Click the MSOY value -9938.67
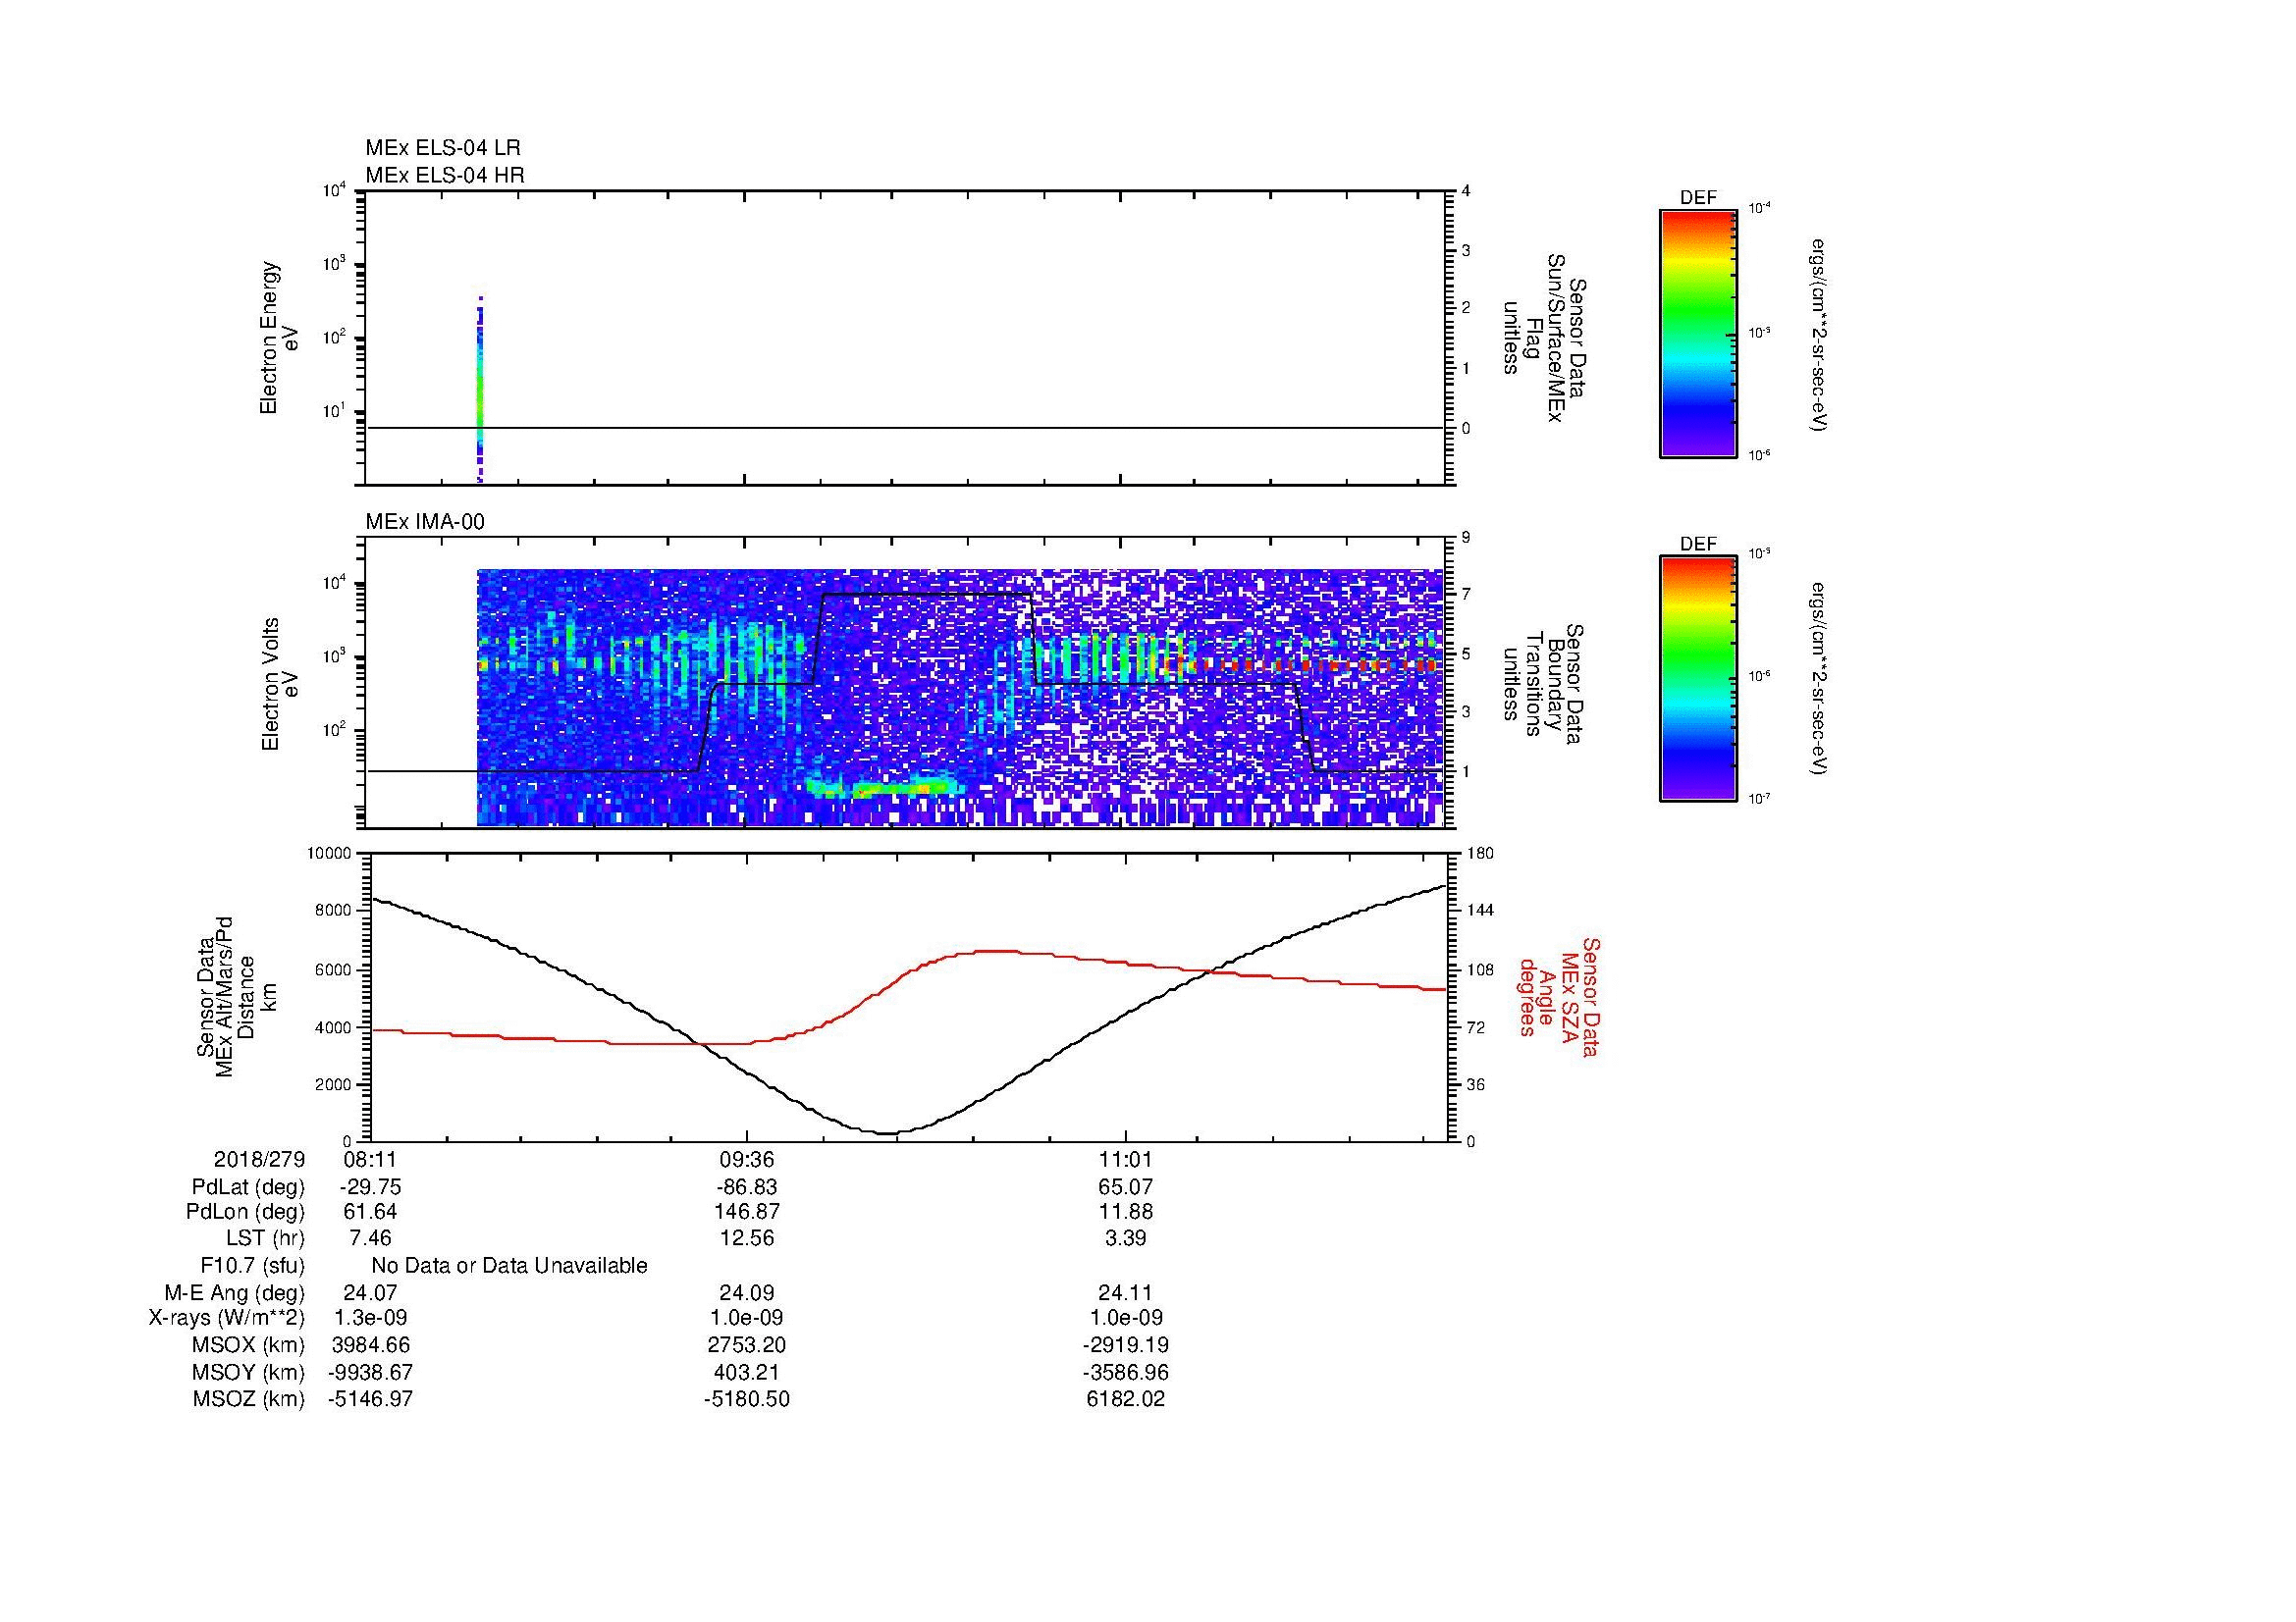The height and width of the screenshot is (1622, 2296). (x=371, y=1372)
